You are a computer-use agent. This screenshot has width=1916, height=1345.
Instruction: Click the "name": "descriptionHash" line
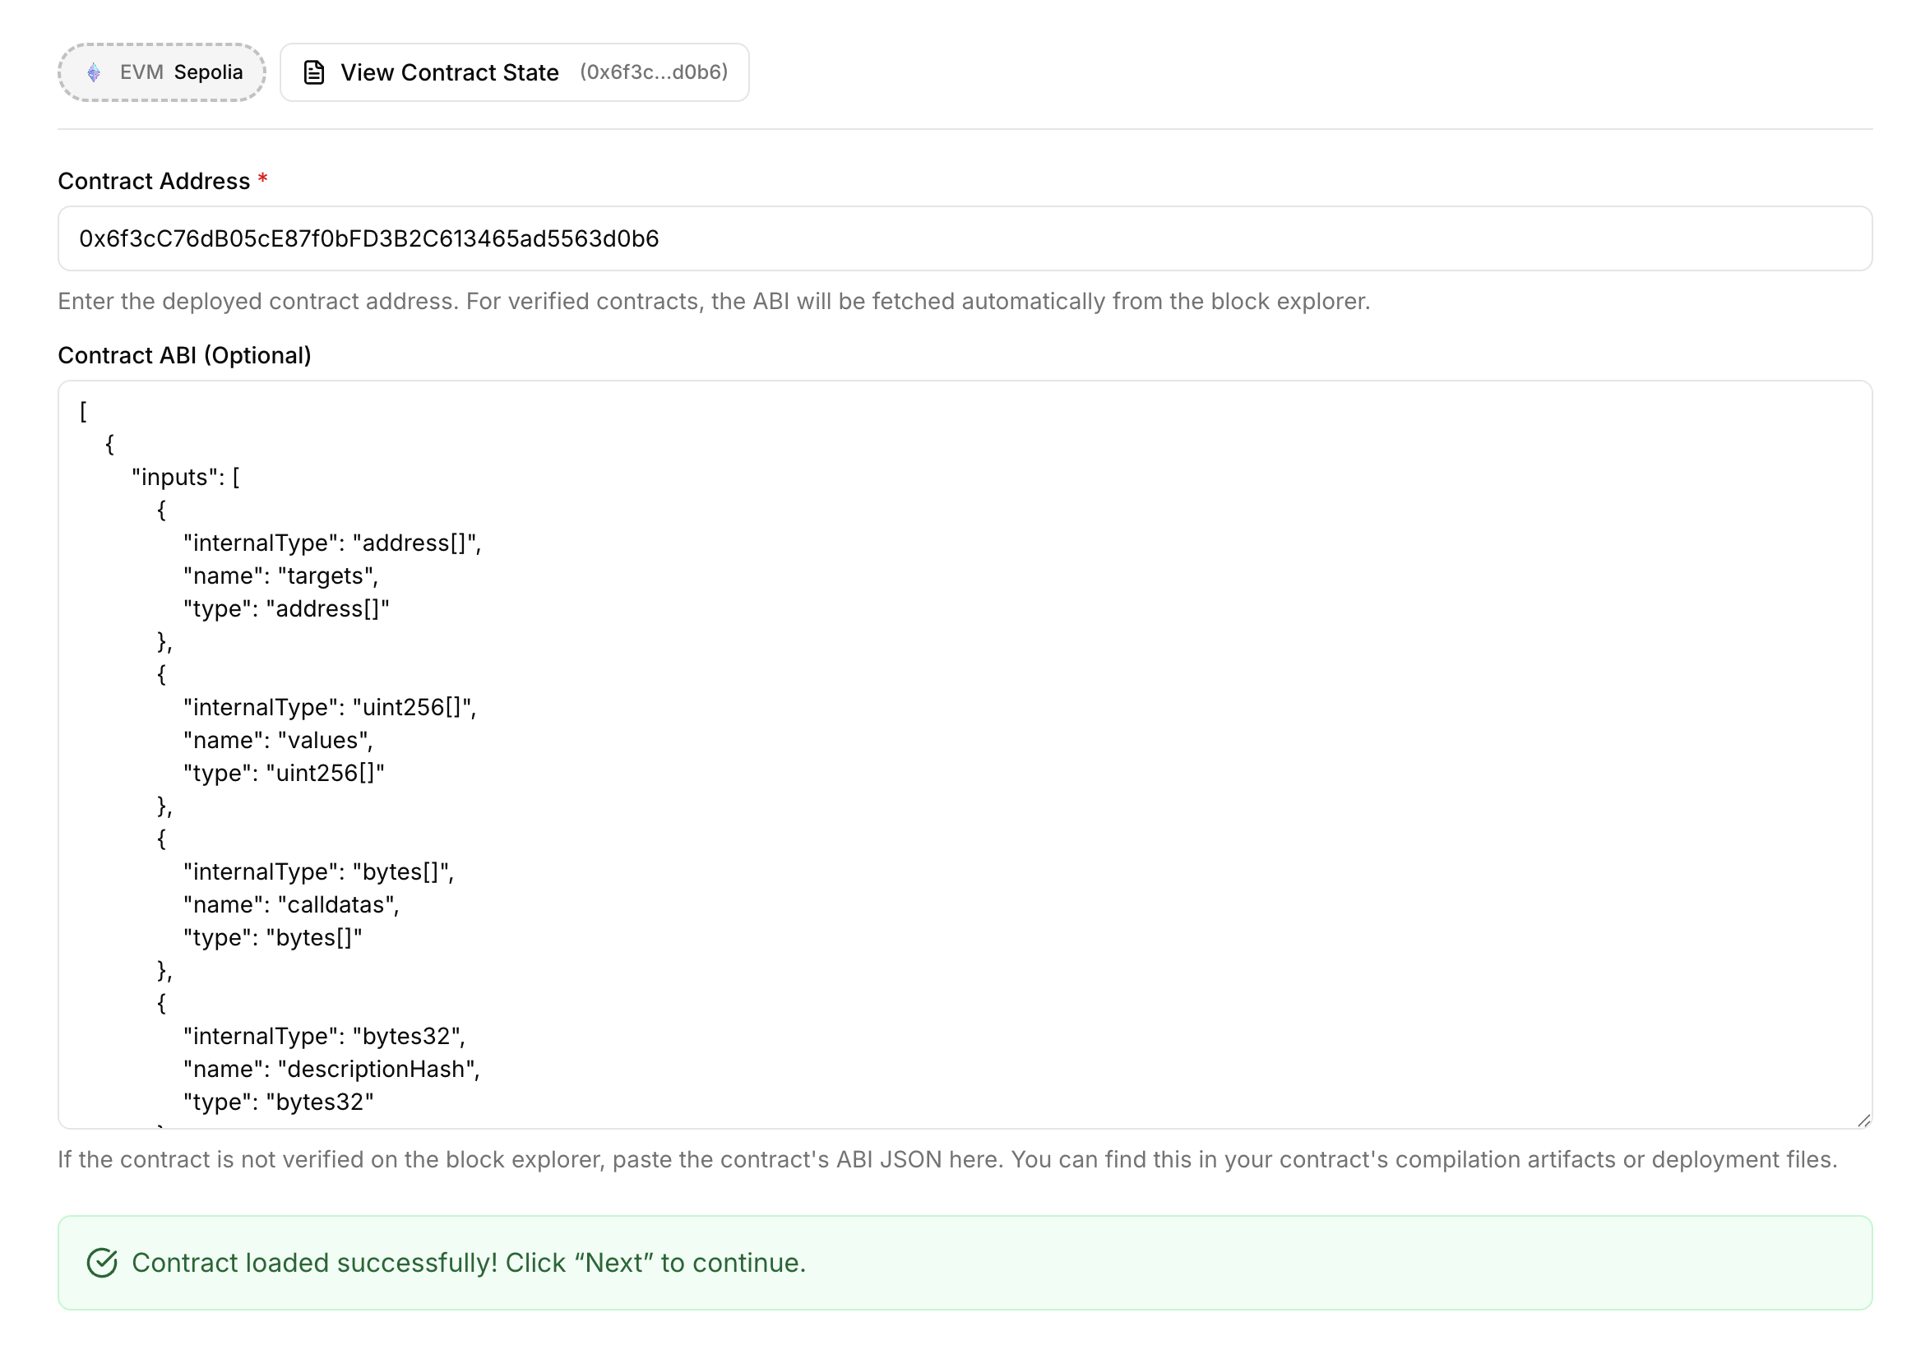tap(331, 1069)
